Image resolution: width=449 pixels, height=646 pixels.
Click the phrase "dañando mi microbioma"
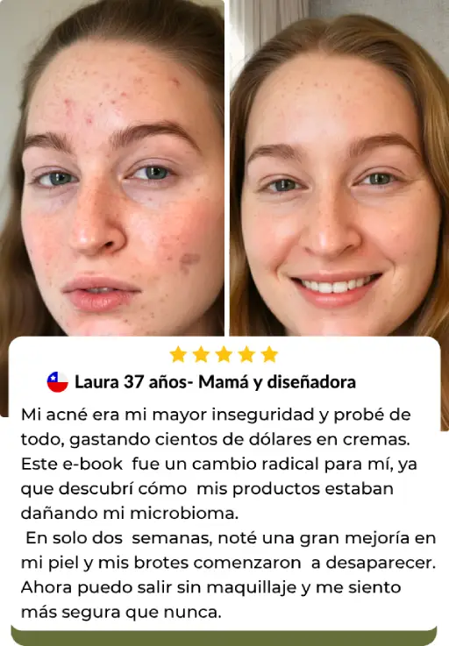point(129,514)
